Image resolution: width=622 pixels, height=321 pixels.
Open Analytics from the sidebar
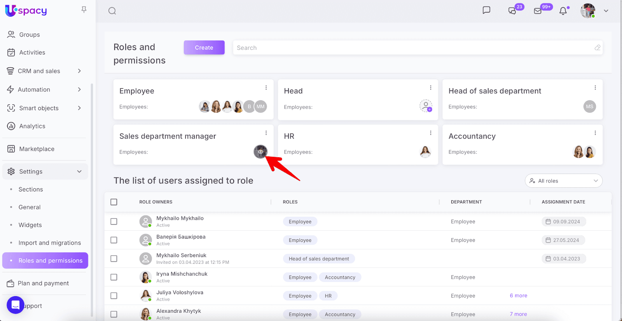click(32, 126)
